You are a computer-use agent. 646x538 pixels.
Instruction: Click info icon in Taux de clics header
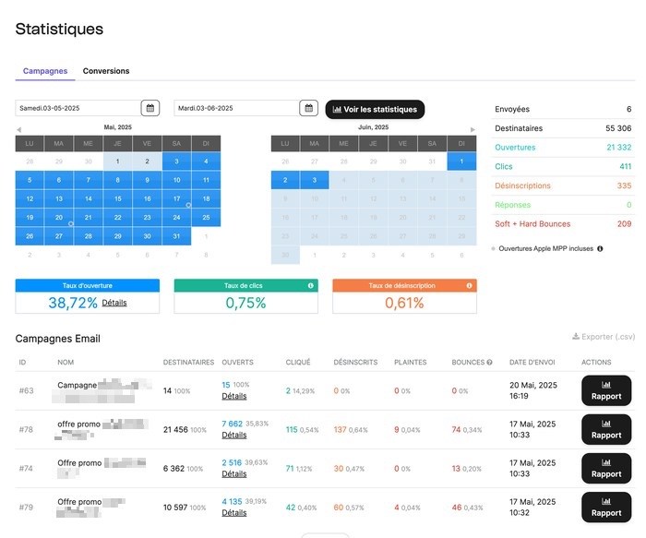(x=311, y=285)
